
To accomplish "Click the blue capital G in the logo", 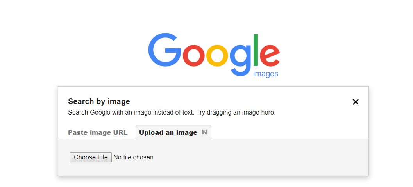I will [x=164, y=50].
